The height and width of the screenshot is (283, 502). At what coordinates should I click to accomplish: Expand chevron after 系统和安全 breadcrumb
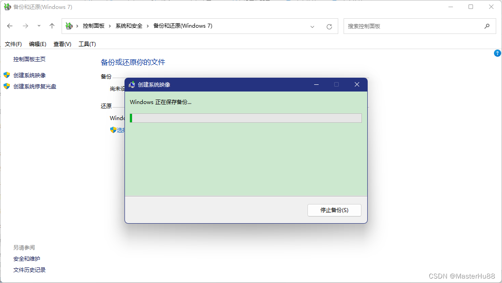click(x=148, y=26)
